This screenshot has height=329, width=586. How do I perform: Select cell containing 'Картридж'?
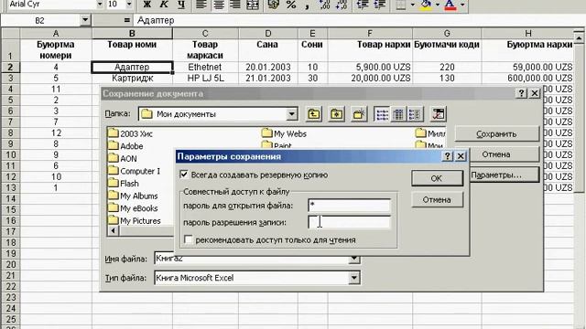tap(132, 78)
